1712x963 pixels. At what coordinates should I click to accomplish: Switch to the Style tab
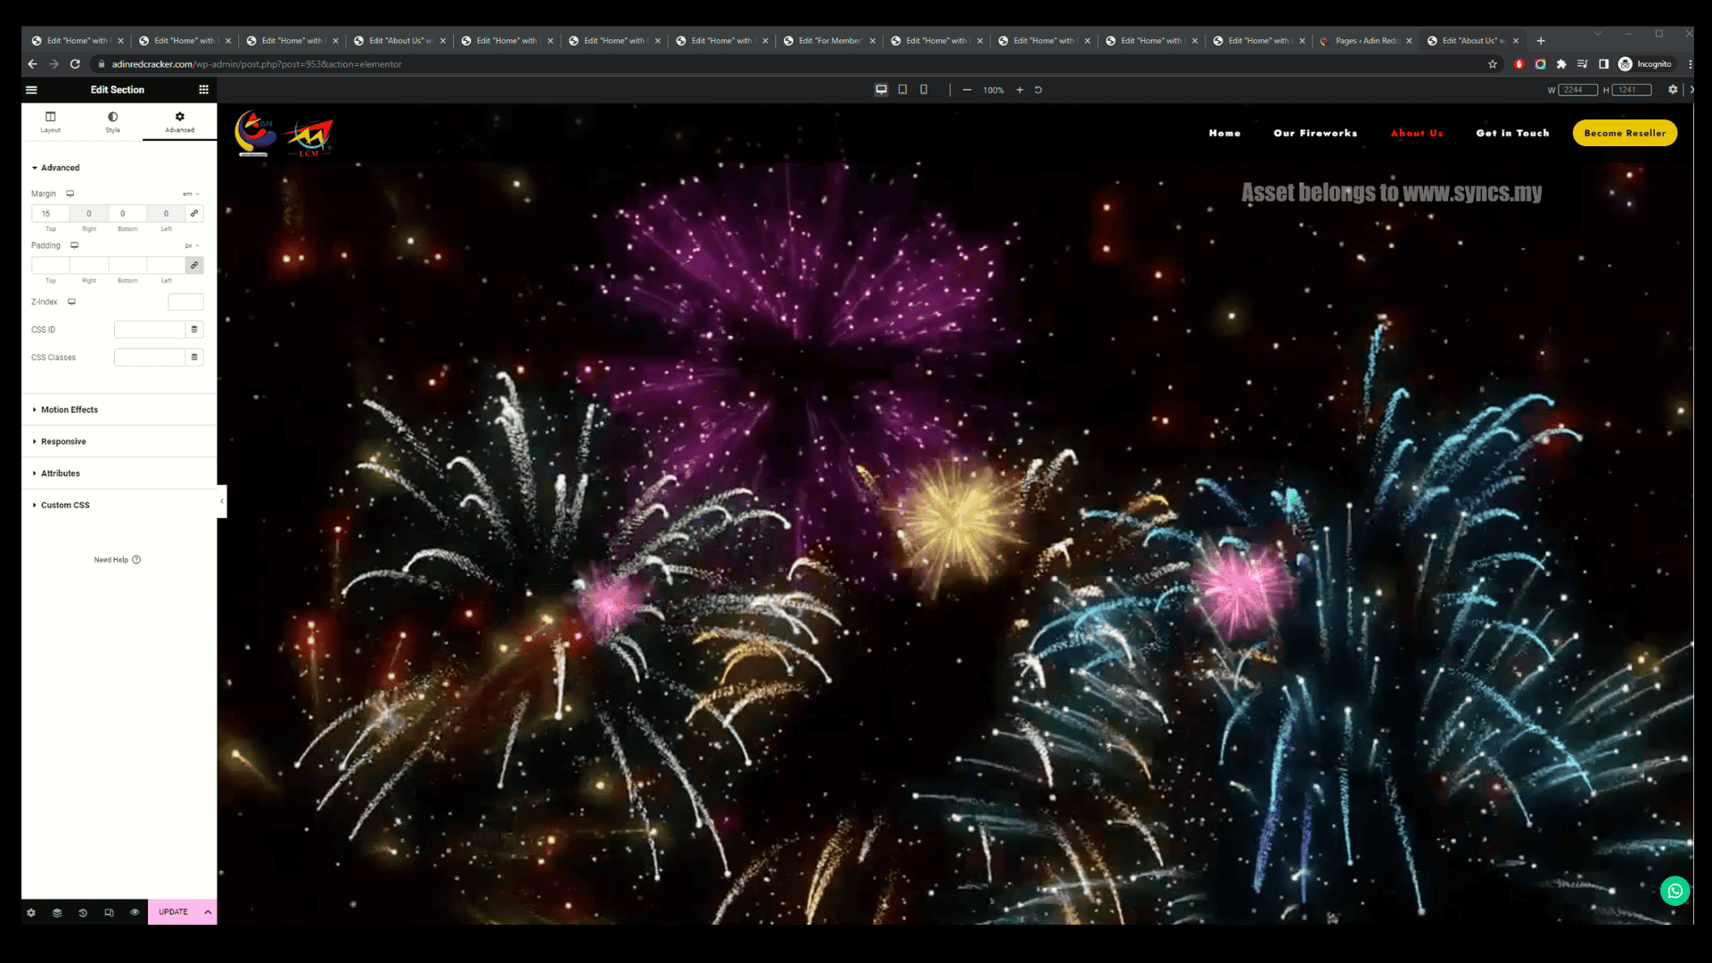[112, 122]
